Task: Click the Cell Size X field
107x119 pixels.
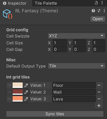Action: click(x=60, y=43)
